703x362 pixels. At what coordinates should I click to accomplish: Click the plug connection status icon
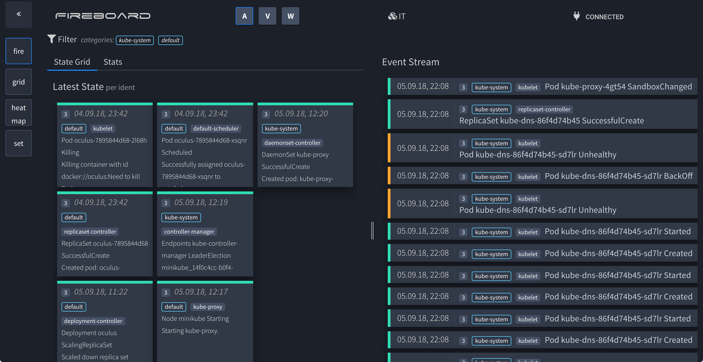[x=576, y=16]
